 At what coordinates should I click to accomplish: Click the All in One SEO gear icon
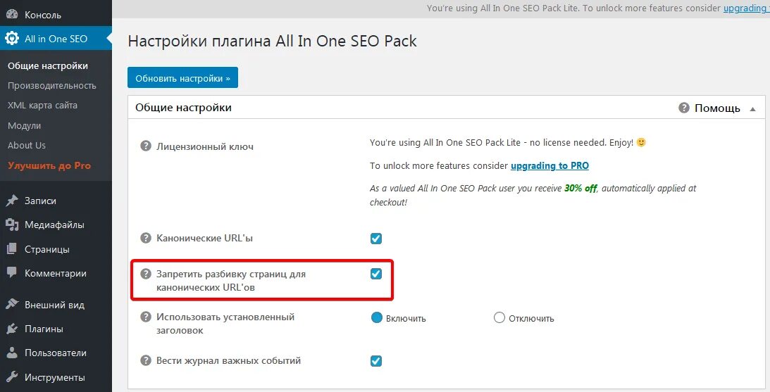pyautogui.click(x=12, y=39)
